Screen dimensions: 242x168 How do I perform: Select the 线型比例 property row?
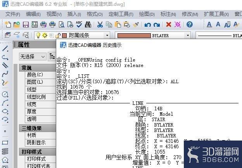click(40, 97)
